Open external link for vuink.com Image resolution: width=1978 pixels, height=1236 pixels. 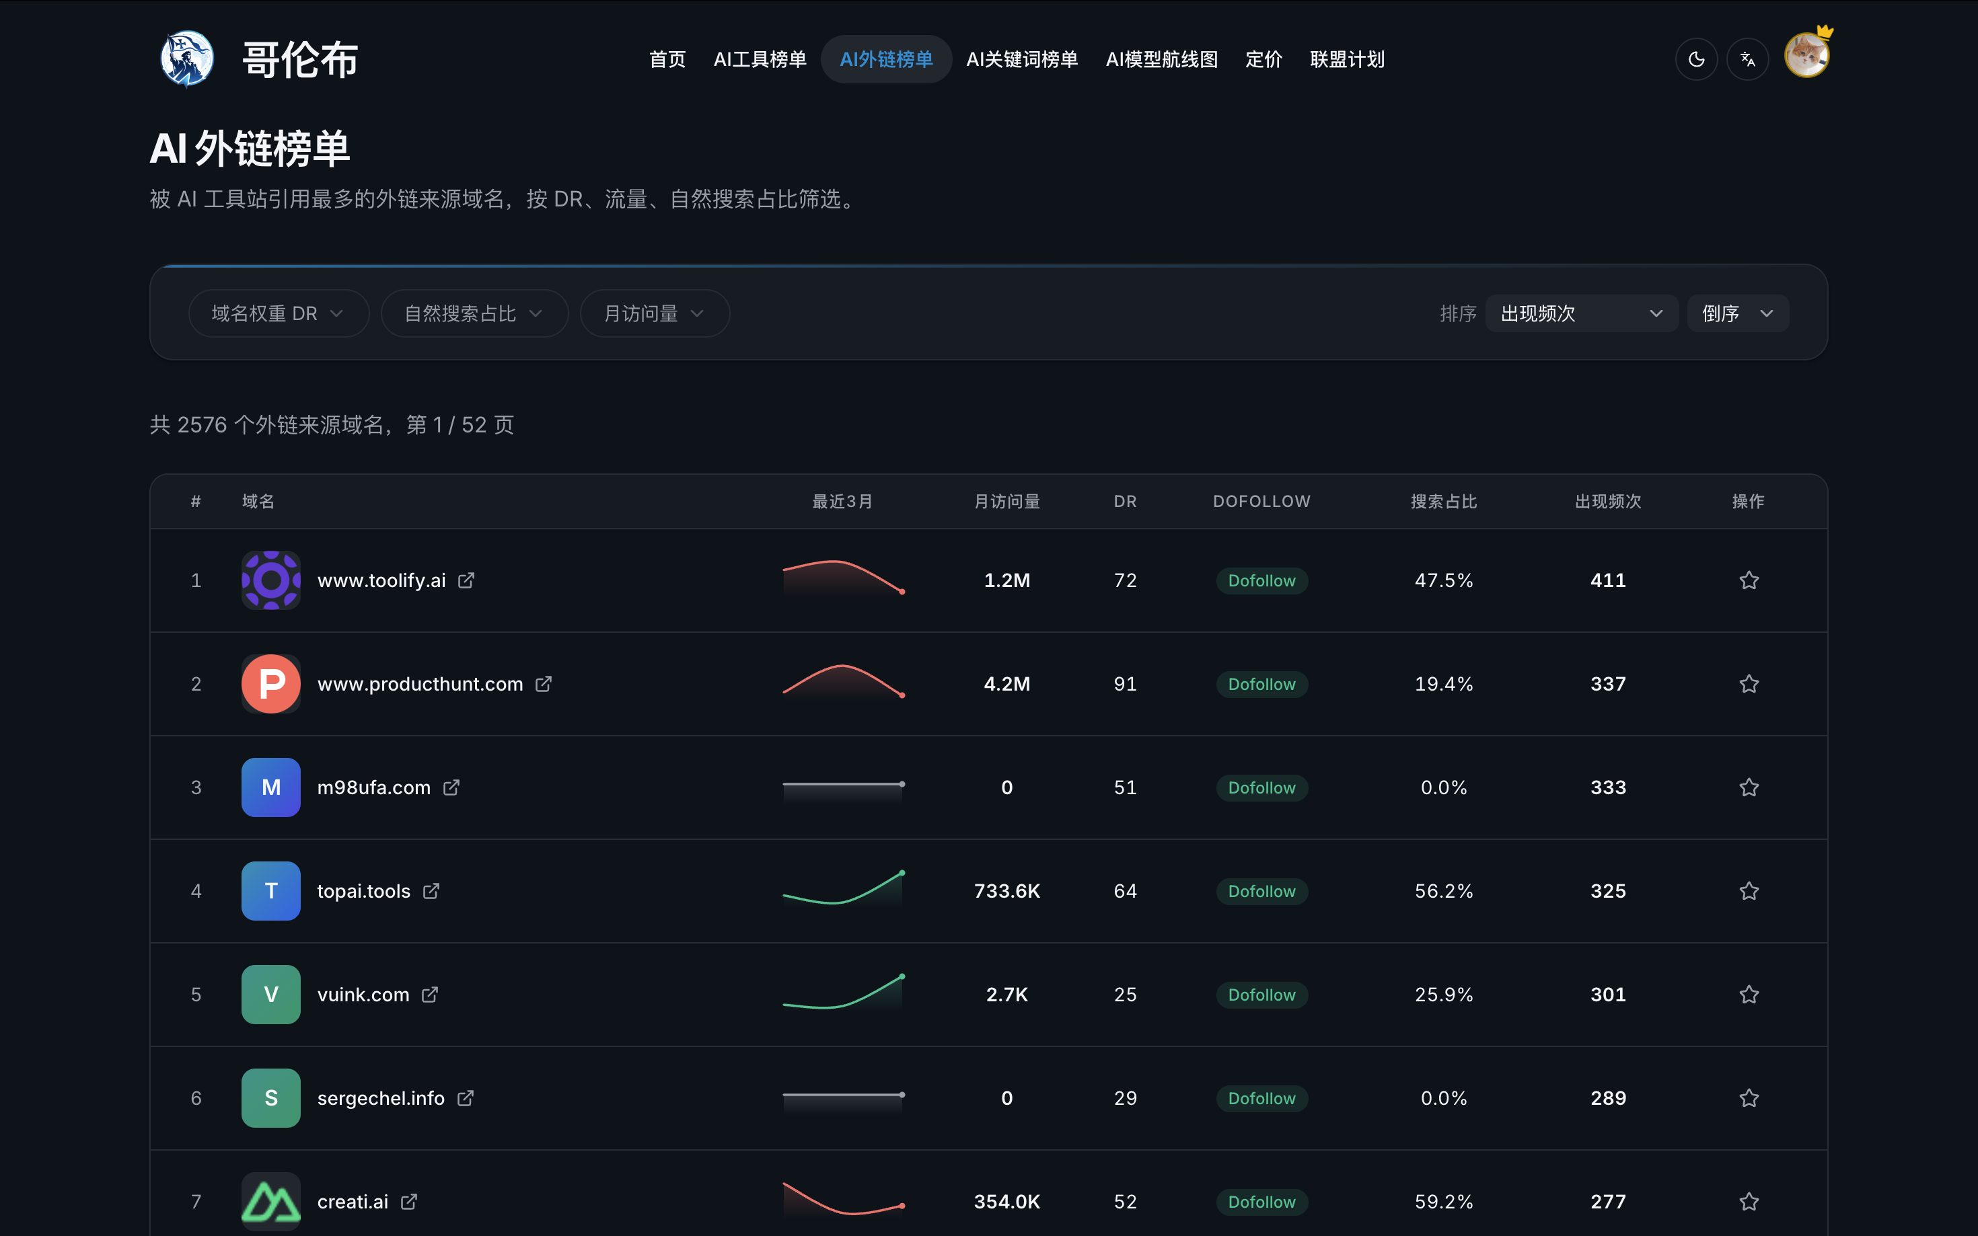click(x=430, y=995)
